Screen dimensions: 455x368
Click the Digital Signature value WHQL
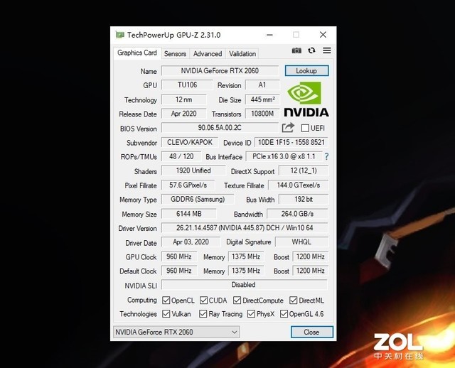301,242
